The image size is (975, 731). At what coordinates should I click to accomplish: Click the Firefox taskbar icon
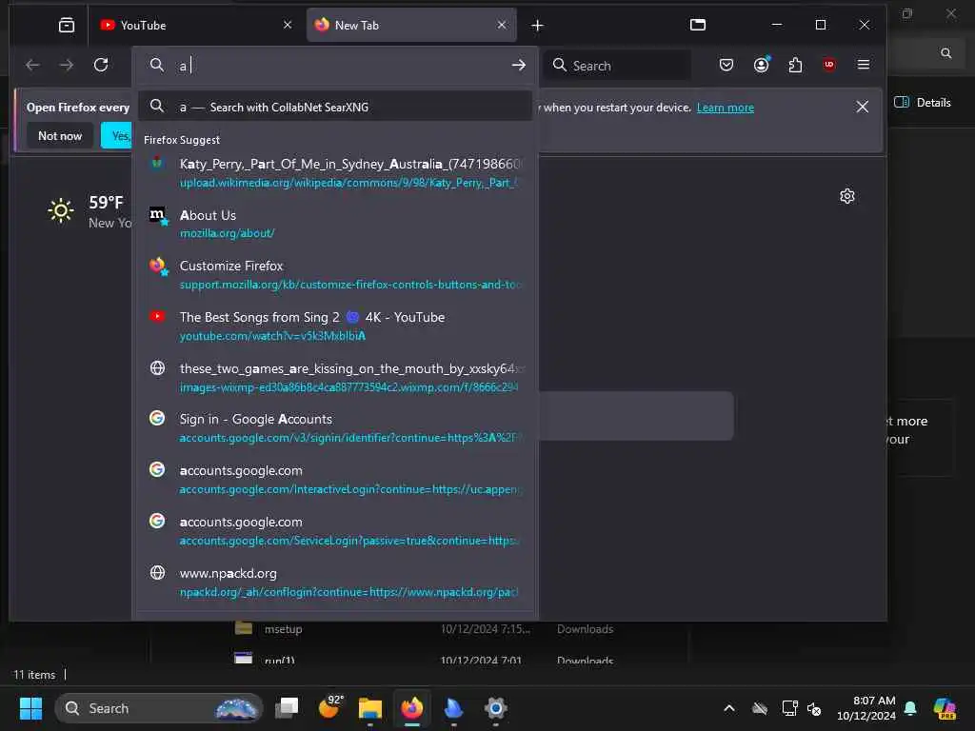click(411, 708)
